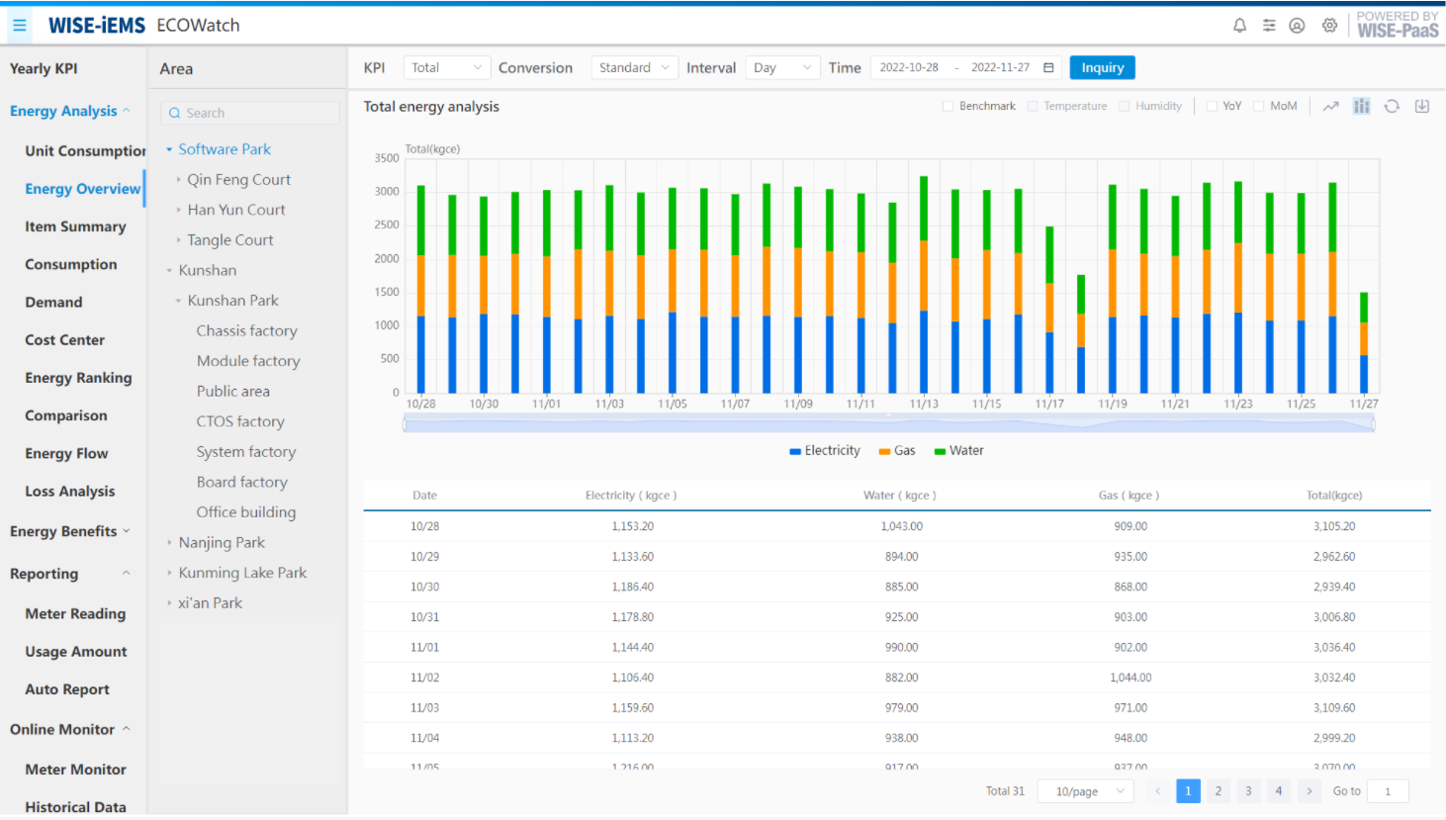Viewport: 1446px width, 820px height.
Task: Expand xi'an Park node
Action: point(170,603)
